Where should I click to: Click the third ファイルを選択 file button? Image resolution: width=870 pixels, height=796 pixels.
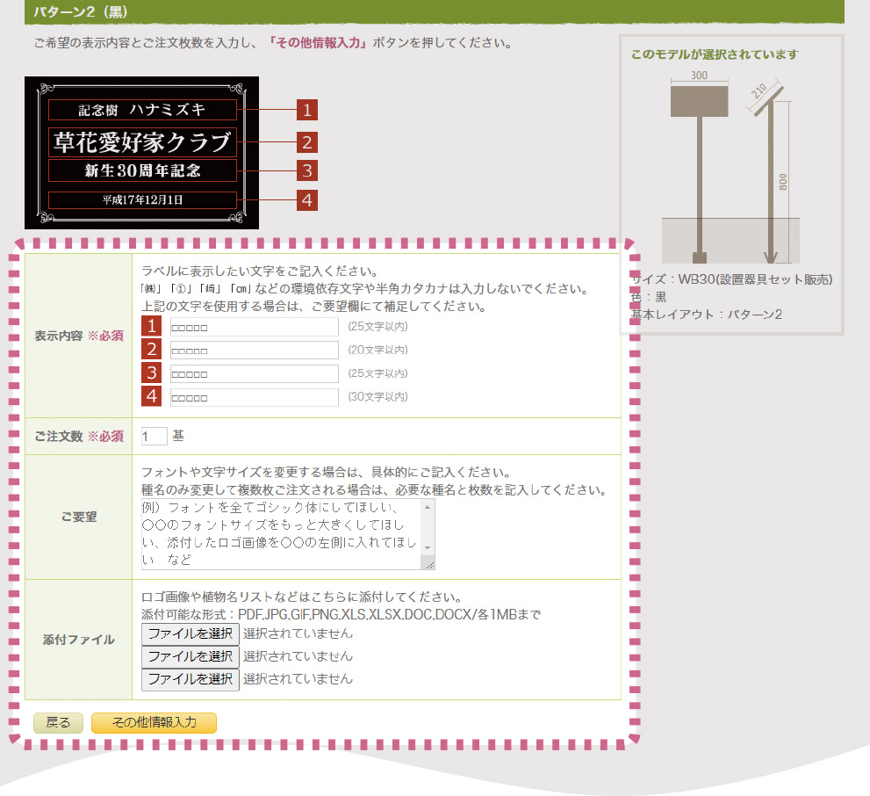[190, 678]
